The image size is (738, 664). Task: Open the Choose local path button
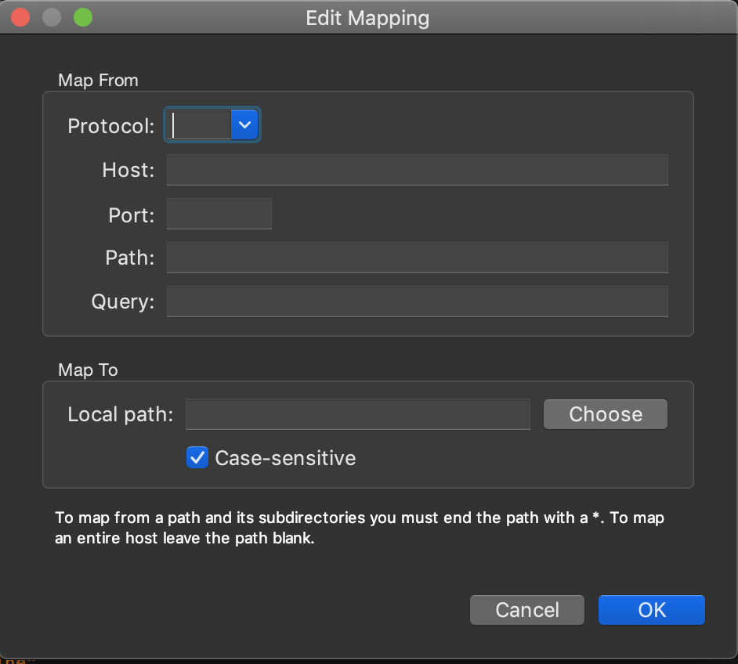tap(606, 414)
